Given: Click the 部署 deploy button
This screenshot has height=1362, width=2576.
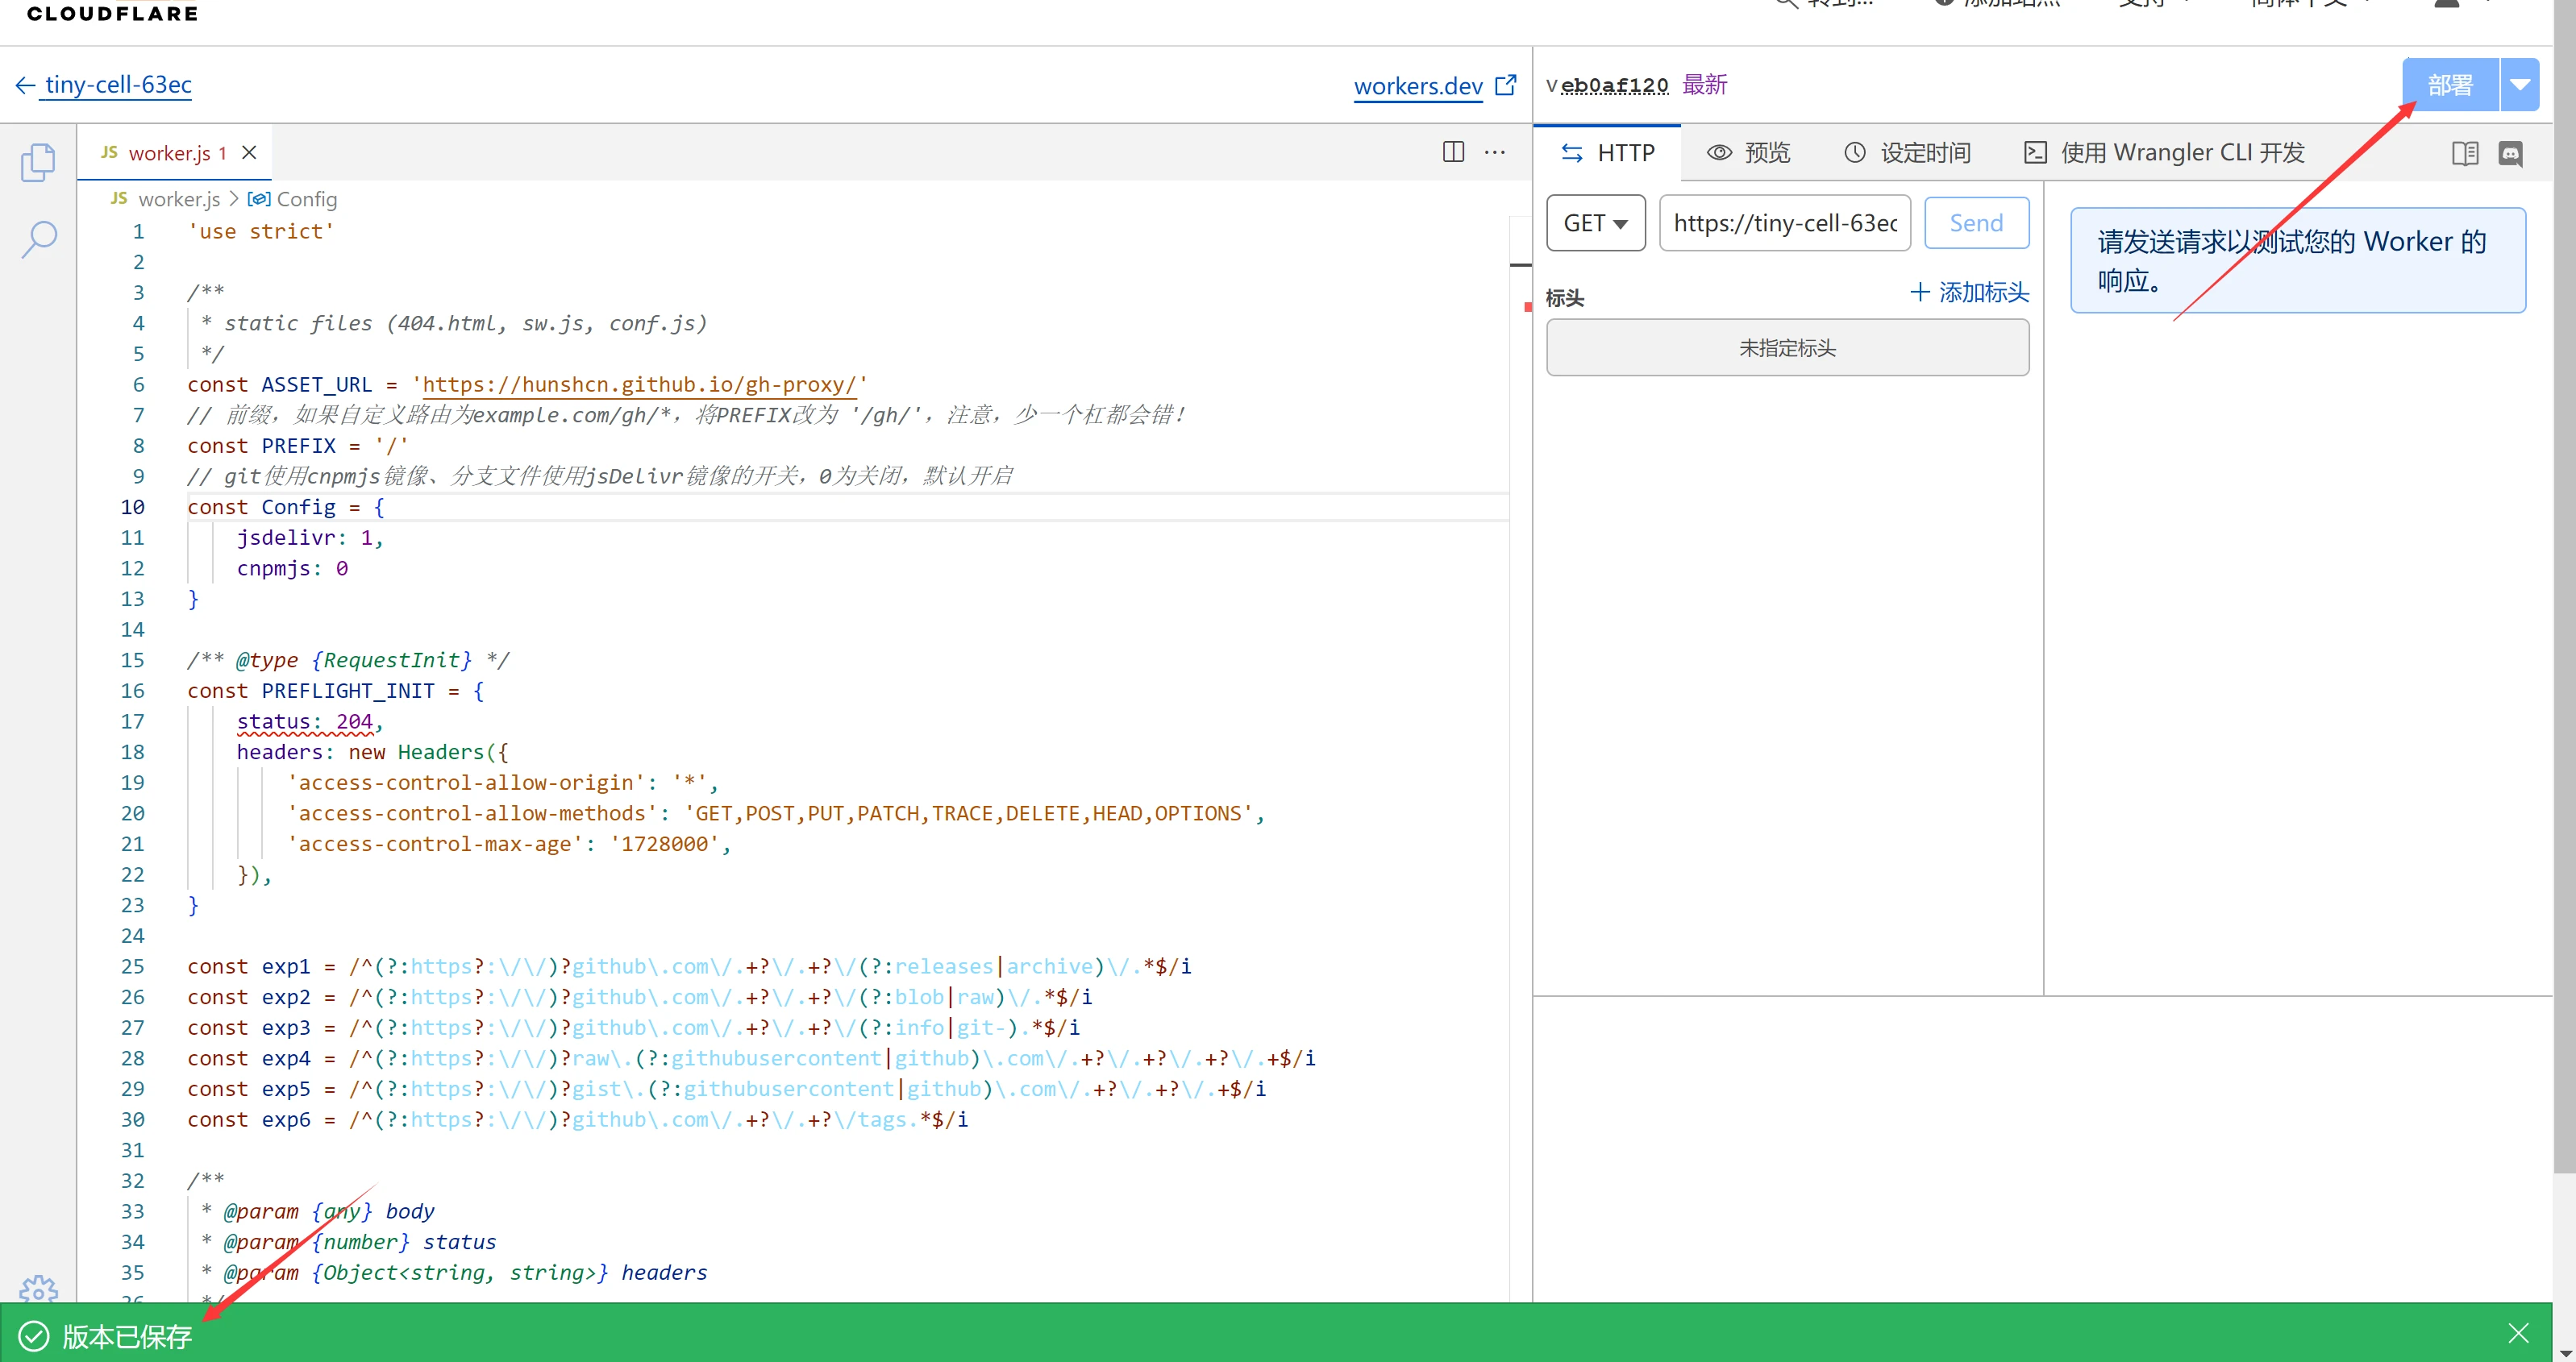Looking at the screenshot, I should 2450,85.
